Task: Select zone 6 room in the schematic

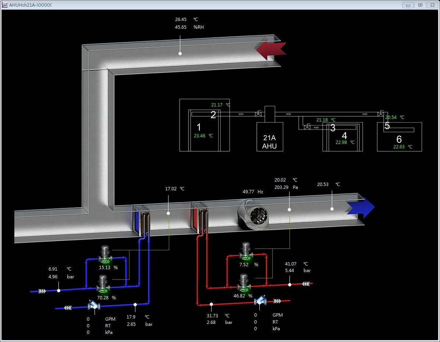Action: (x=399, y=139)
